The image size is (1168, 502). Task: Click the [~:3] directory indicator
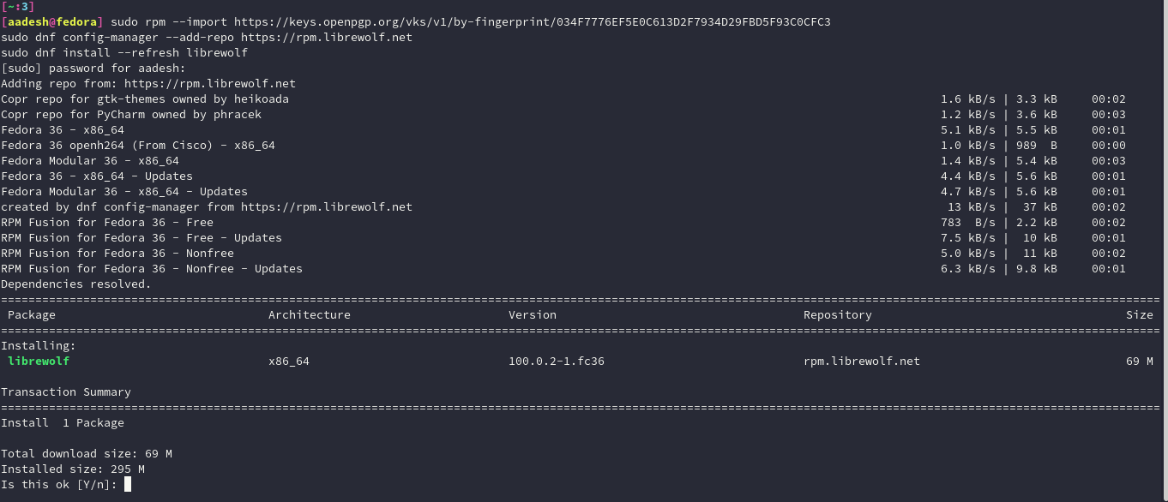18,6
